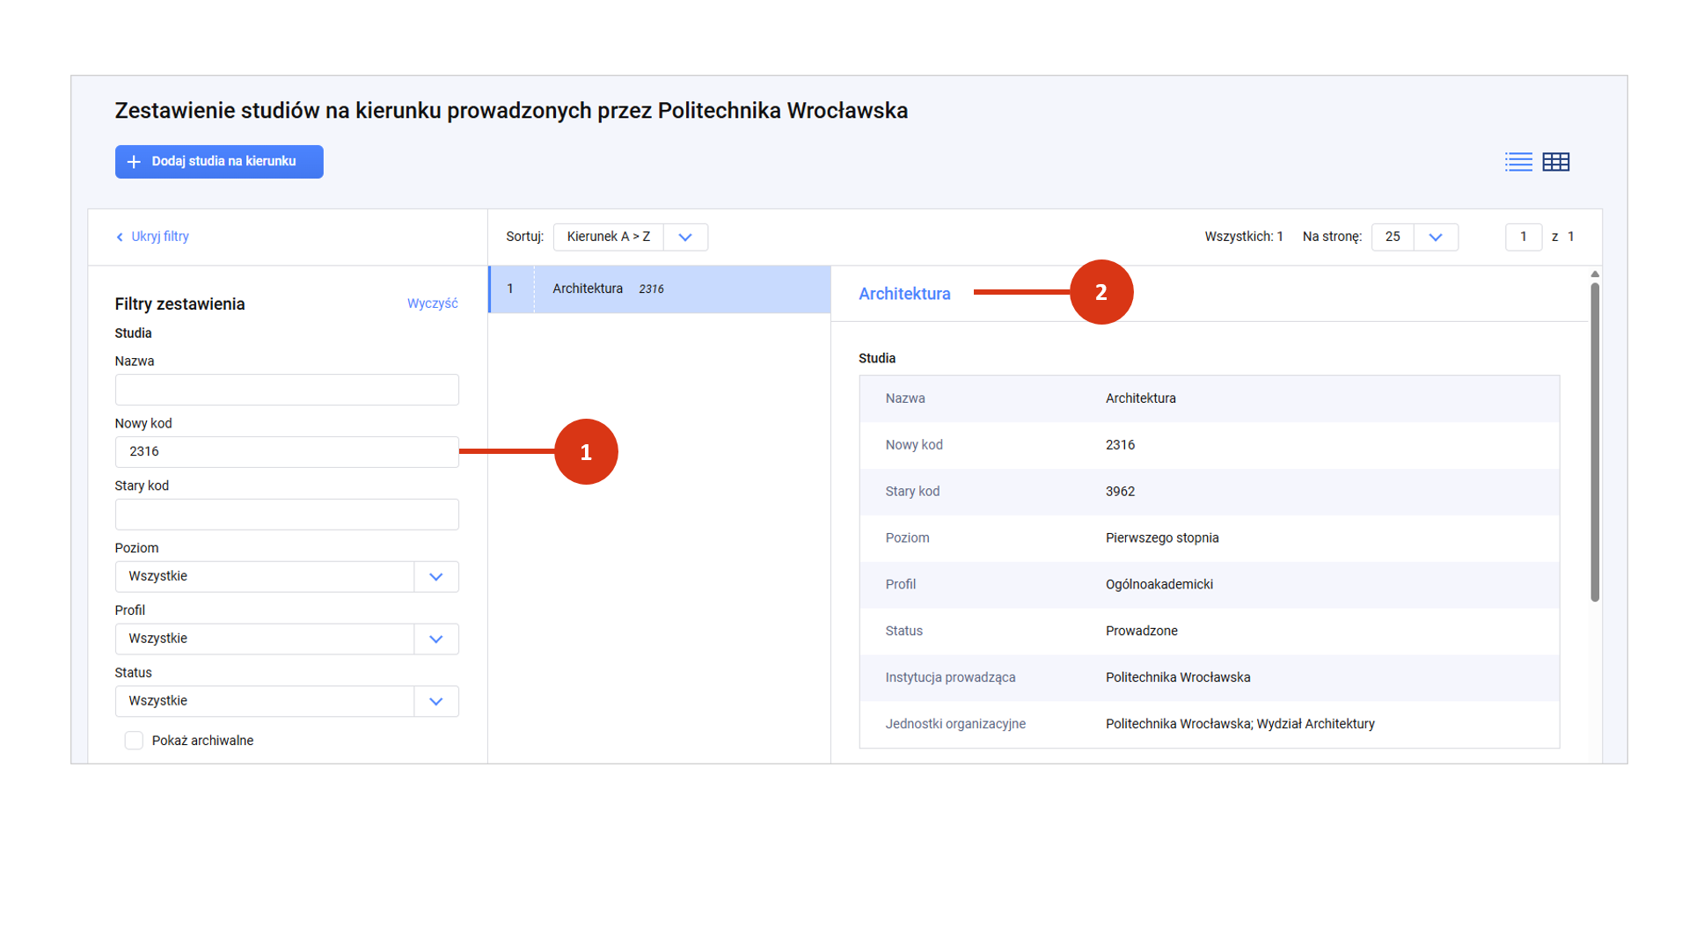1689x950 pixels.
Task: Focus the Stary kod filter input
Action: pos(287,515)
